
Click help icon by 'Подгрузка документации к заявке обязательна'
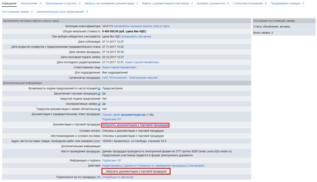click(x=99, y=109)
